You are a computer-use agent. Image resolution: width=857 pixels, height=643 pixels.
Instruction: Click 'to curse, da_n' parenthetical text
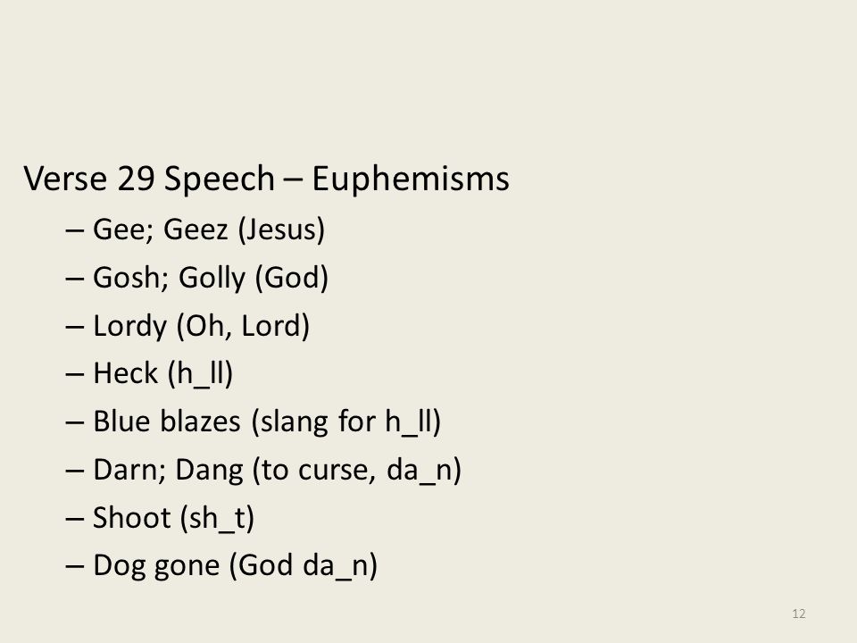point(357,470)
